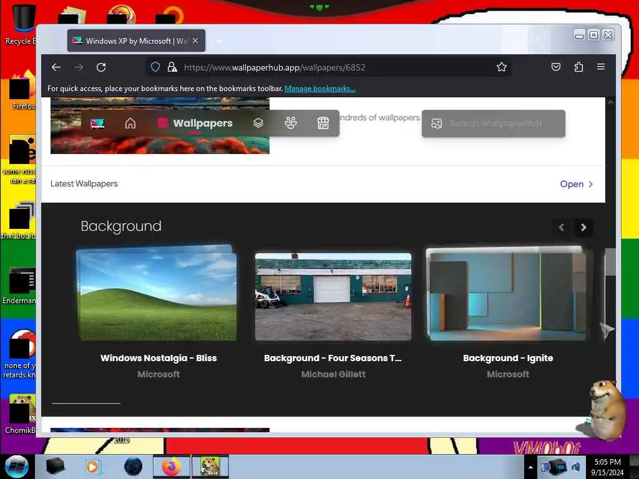Click the page vertical scrollbar up arrow
The width and height of the screenshot is (639, 479).
(x=610, y=102)
